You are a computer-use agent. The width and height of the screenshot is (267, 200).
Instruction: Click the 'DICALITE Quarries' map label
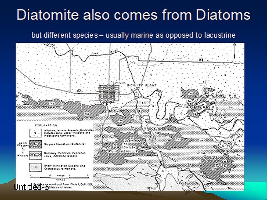click(x=207, y=155)
